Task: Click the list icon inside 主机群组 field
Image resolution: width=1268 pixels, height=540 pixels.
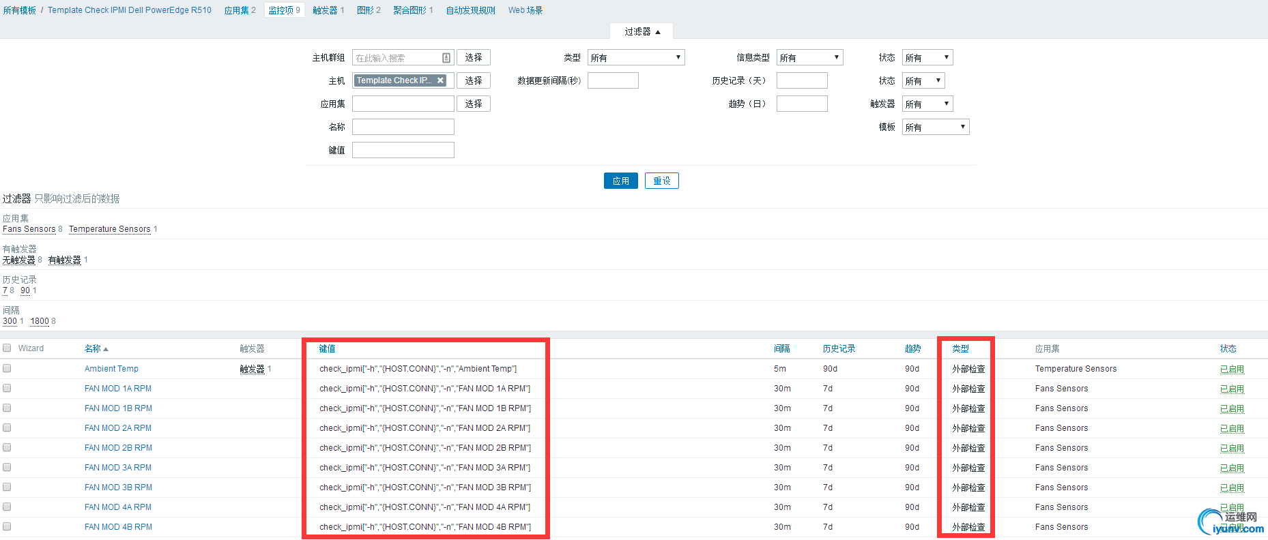Action: coord(446,58)
